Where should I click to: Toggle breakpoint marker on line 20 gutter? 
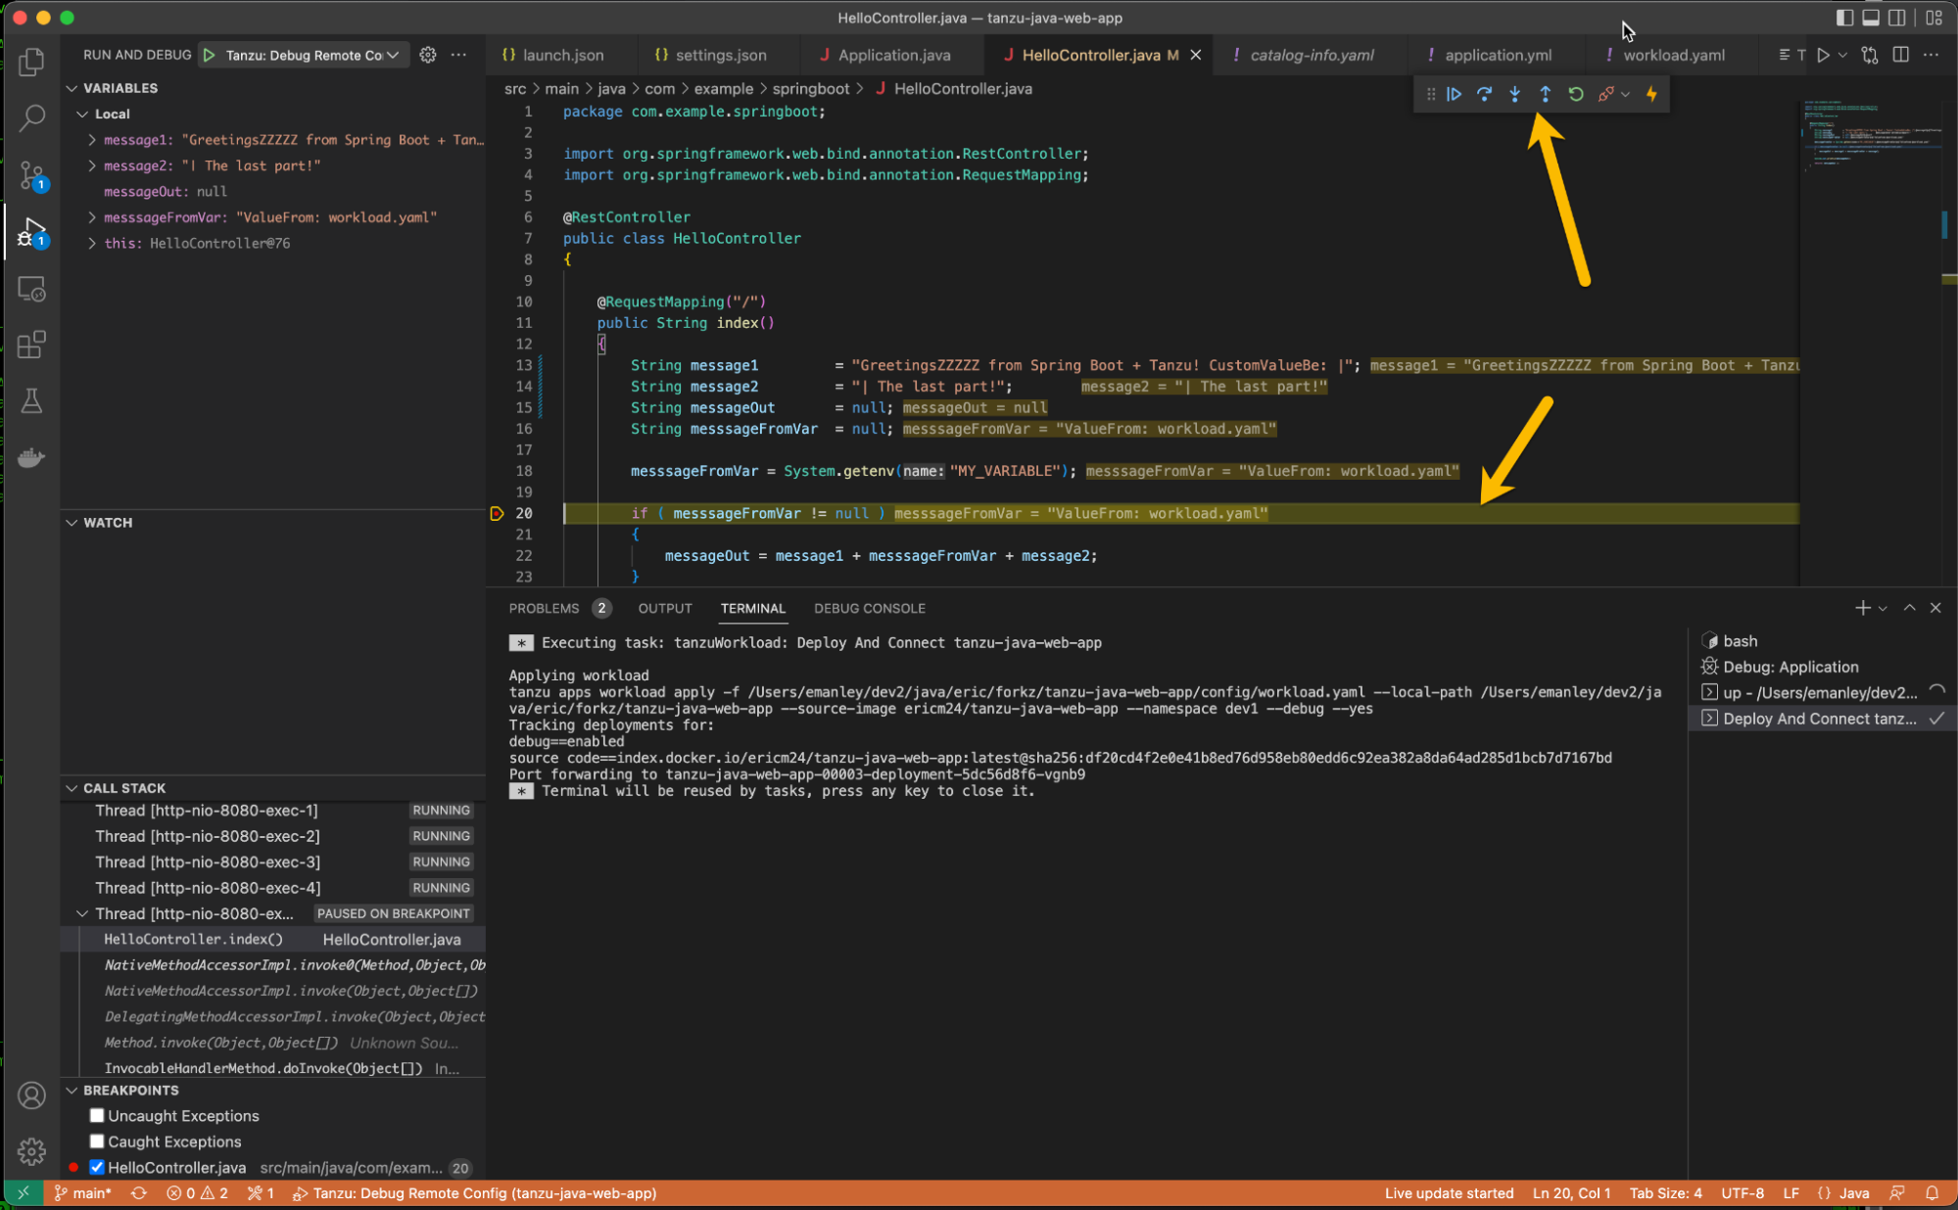[497, 513]
